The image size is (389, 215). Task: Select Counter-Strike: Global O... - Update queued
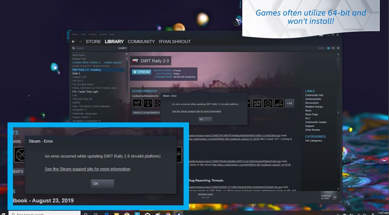tap(97, 63)
